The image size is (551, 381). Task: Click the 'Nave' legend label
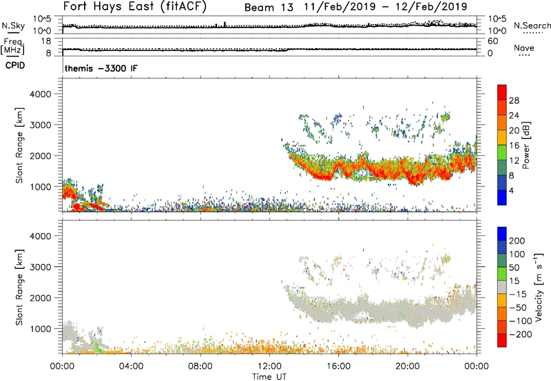pyautogui.click(x=523, y=48)
